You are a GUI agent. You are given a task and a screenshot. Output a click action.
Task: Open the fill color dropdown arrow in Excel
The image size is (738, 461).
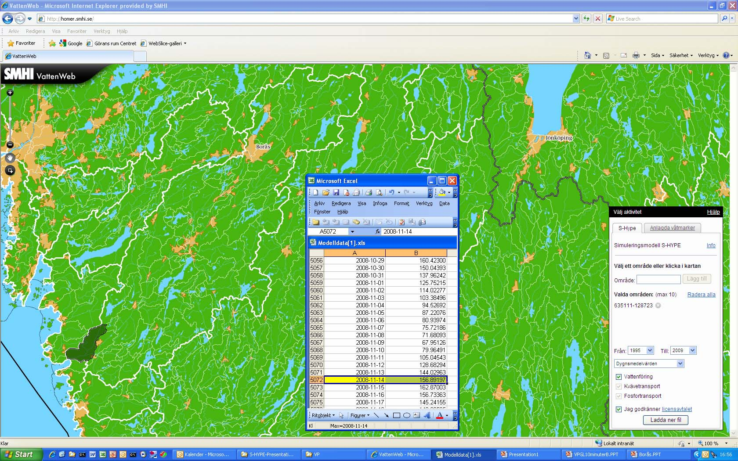[x=449, y=192]
